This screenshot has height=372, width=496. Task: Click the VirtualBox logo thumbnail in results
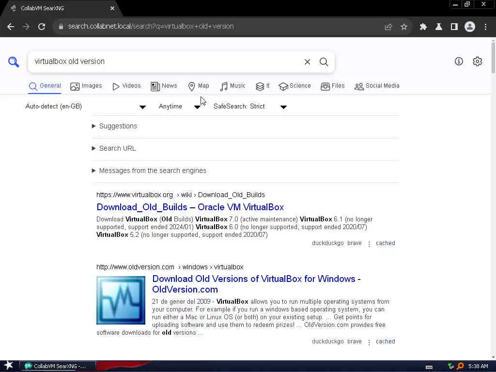(121, 300)
